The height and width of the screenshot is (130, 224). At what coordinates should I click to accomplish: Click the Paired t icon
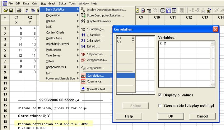[x=83, y=46]
